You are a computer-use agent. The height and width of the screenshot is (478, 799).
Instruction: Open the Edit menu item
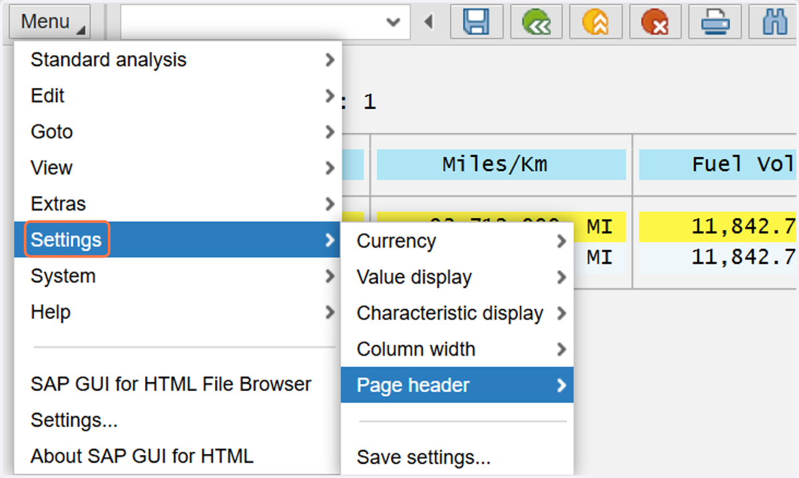[178, 96]
